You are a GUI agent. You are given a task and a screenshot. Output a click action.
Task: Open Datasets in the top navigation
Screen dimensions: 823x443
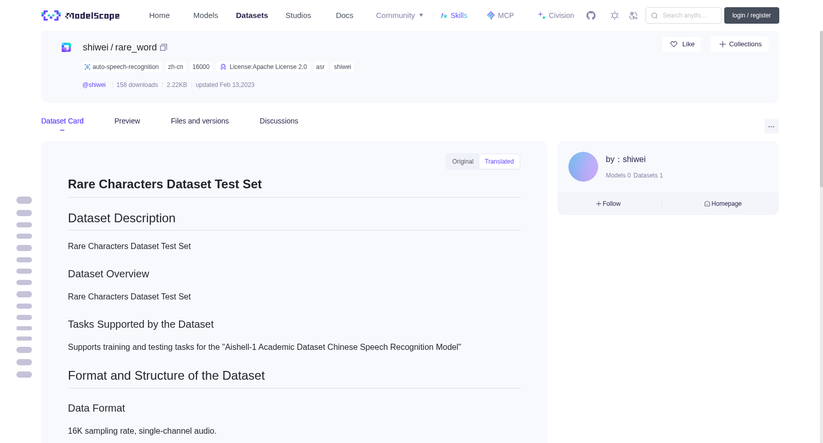tap(252, 15)
